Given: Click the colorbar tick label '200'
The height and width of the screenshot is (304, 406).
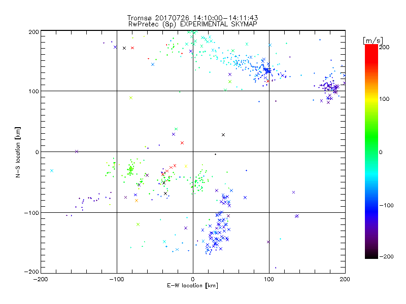Looking at the screenshot, I should tap(384, 47).
